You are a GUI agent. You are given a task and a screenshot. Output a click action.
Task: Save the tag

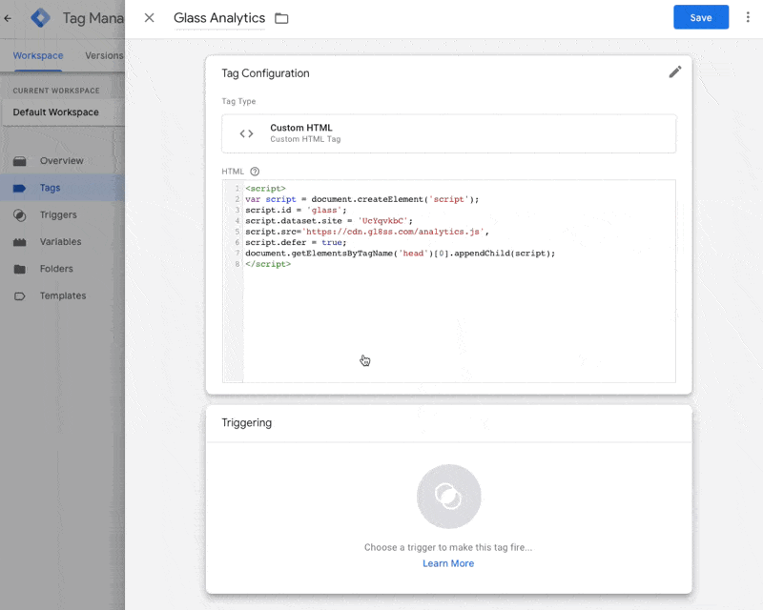pyautogui.click(x=700, y=17)
